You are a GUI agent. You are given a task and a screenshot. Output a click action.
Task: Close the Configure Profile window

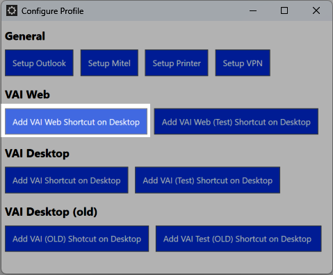pos(316,10)
